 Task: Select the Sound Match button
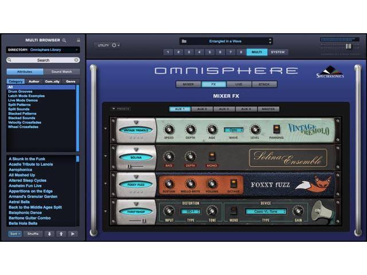(x=61, y=72)
